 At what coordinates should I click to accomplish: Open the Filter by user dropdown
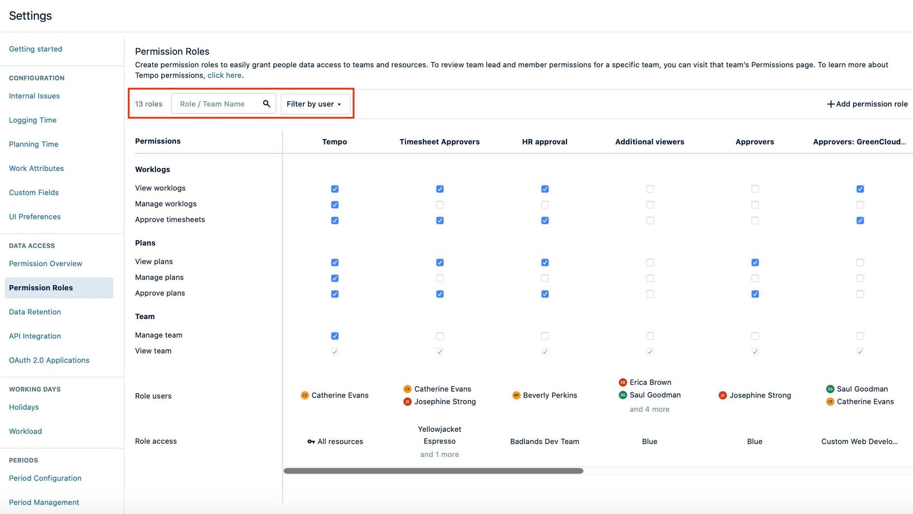315,104
